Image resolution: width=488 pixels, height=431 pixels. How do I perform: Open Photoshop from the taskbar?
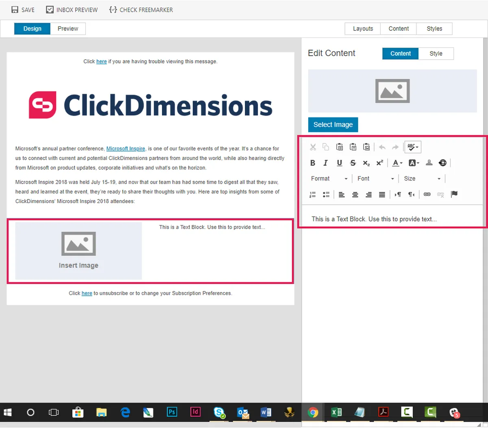tap(172, 412)
